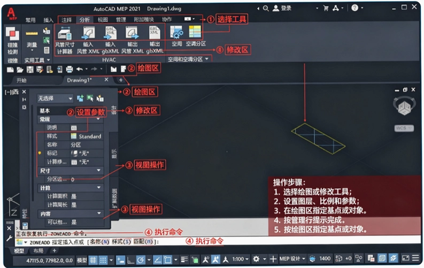Screen dimensions: 424x268
Task: Open the 开始 start tab
Action: pyautogui.click(x=21, y=80)
